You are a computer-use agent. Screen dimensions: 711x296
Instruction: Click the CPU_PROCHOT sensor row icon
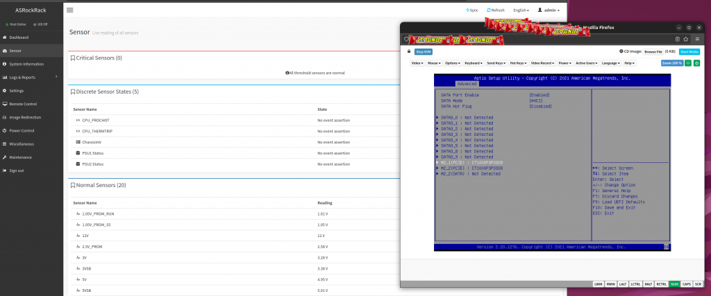(78, 121)
